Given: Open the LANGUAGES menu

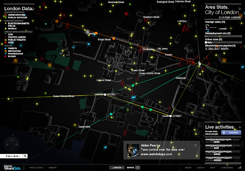Looking at the screenshot, I should (227, 168).
